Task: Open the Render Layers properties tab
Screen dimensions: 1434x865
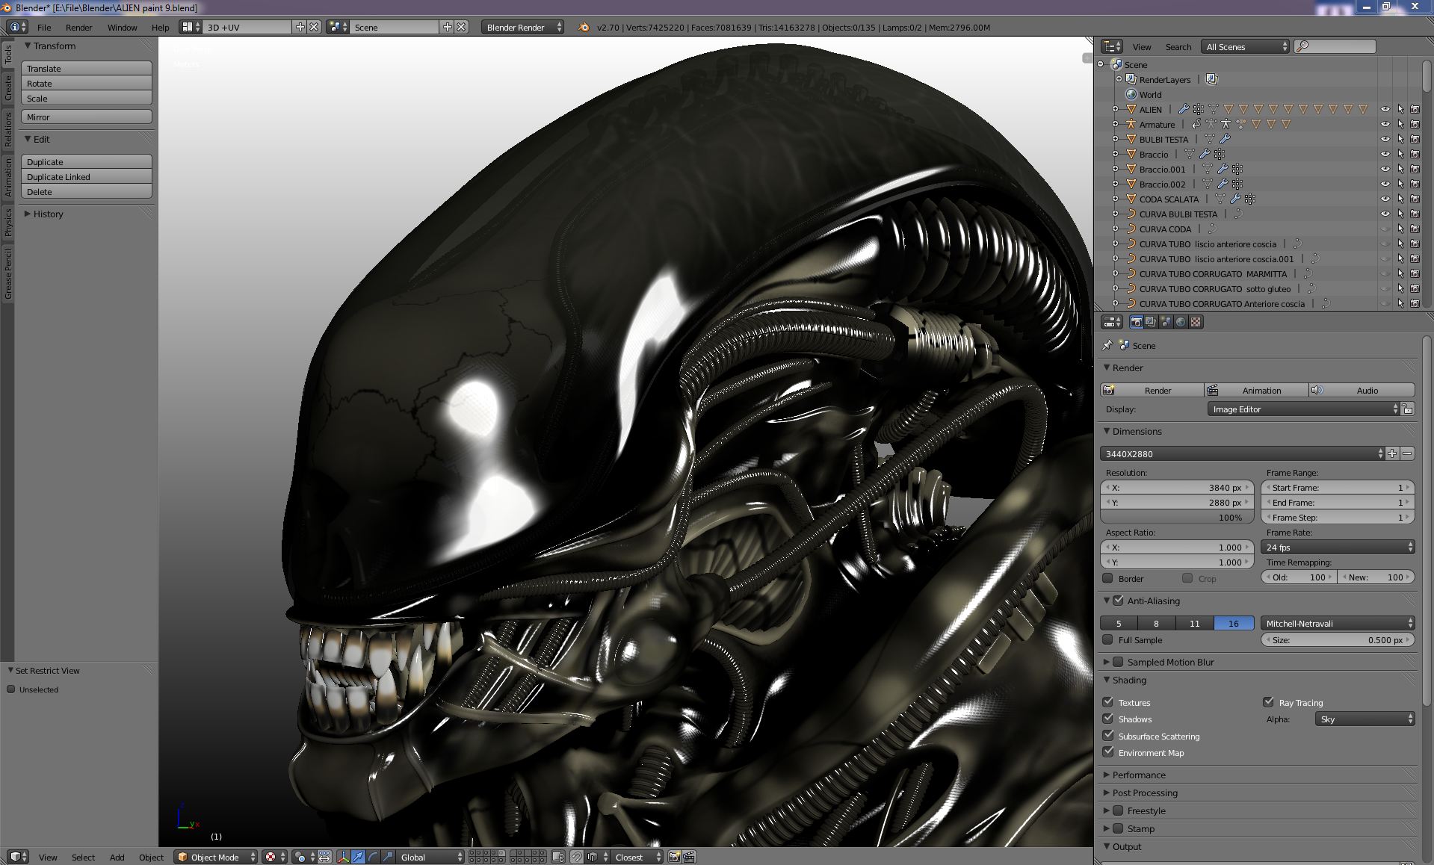Action: 1151,322
